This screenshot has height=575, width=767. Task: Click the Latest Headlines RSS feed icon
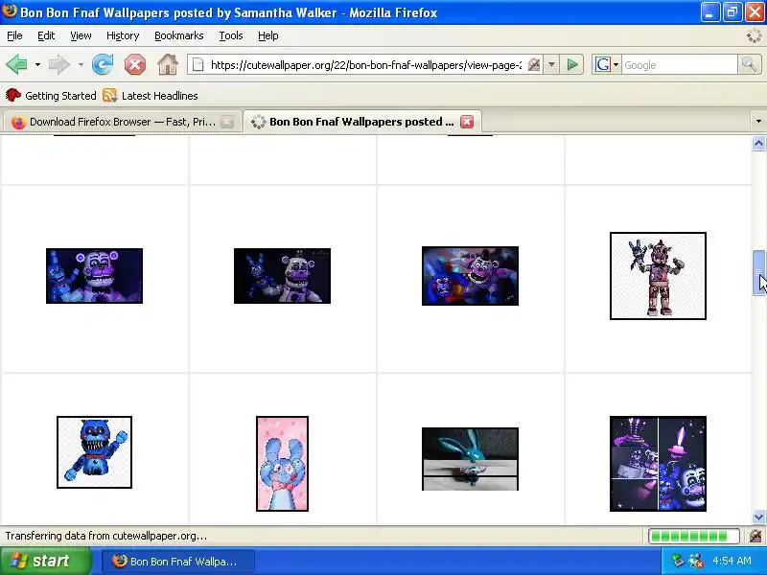point(110,95)
